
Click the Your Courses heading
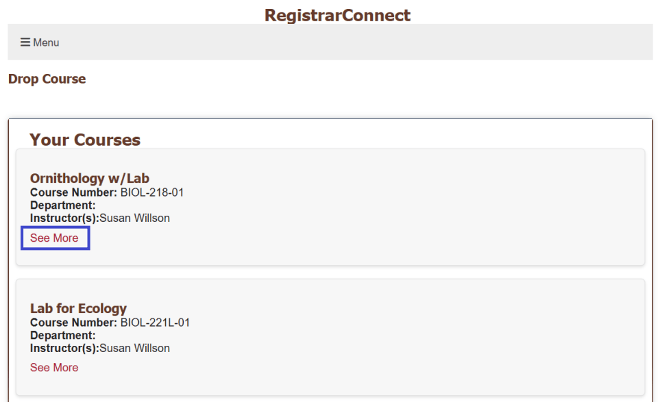coord(85,140)
